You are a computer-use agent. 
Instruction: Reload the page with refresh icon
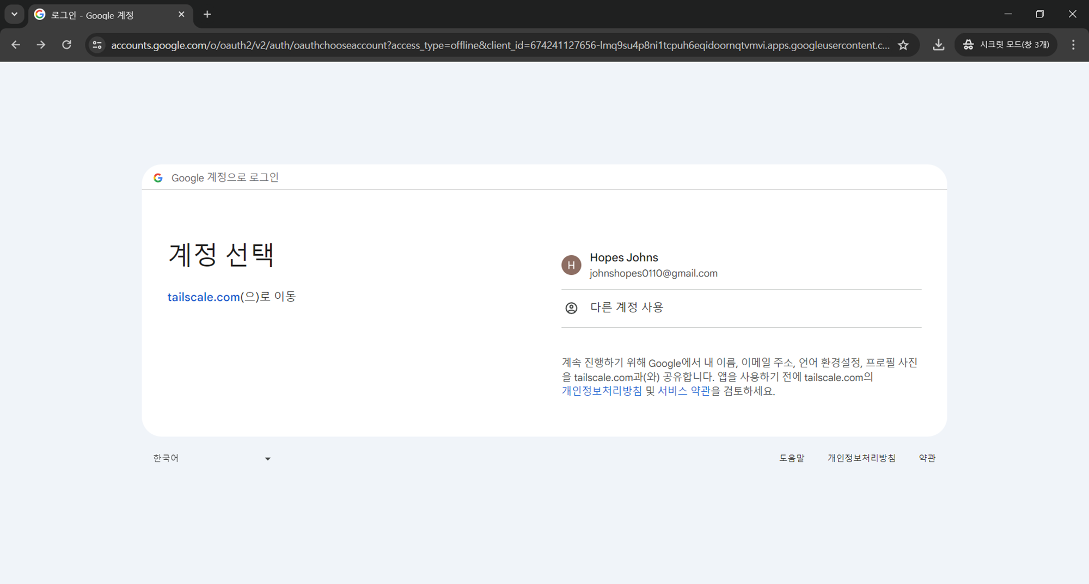66,45
